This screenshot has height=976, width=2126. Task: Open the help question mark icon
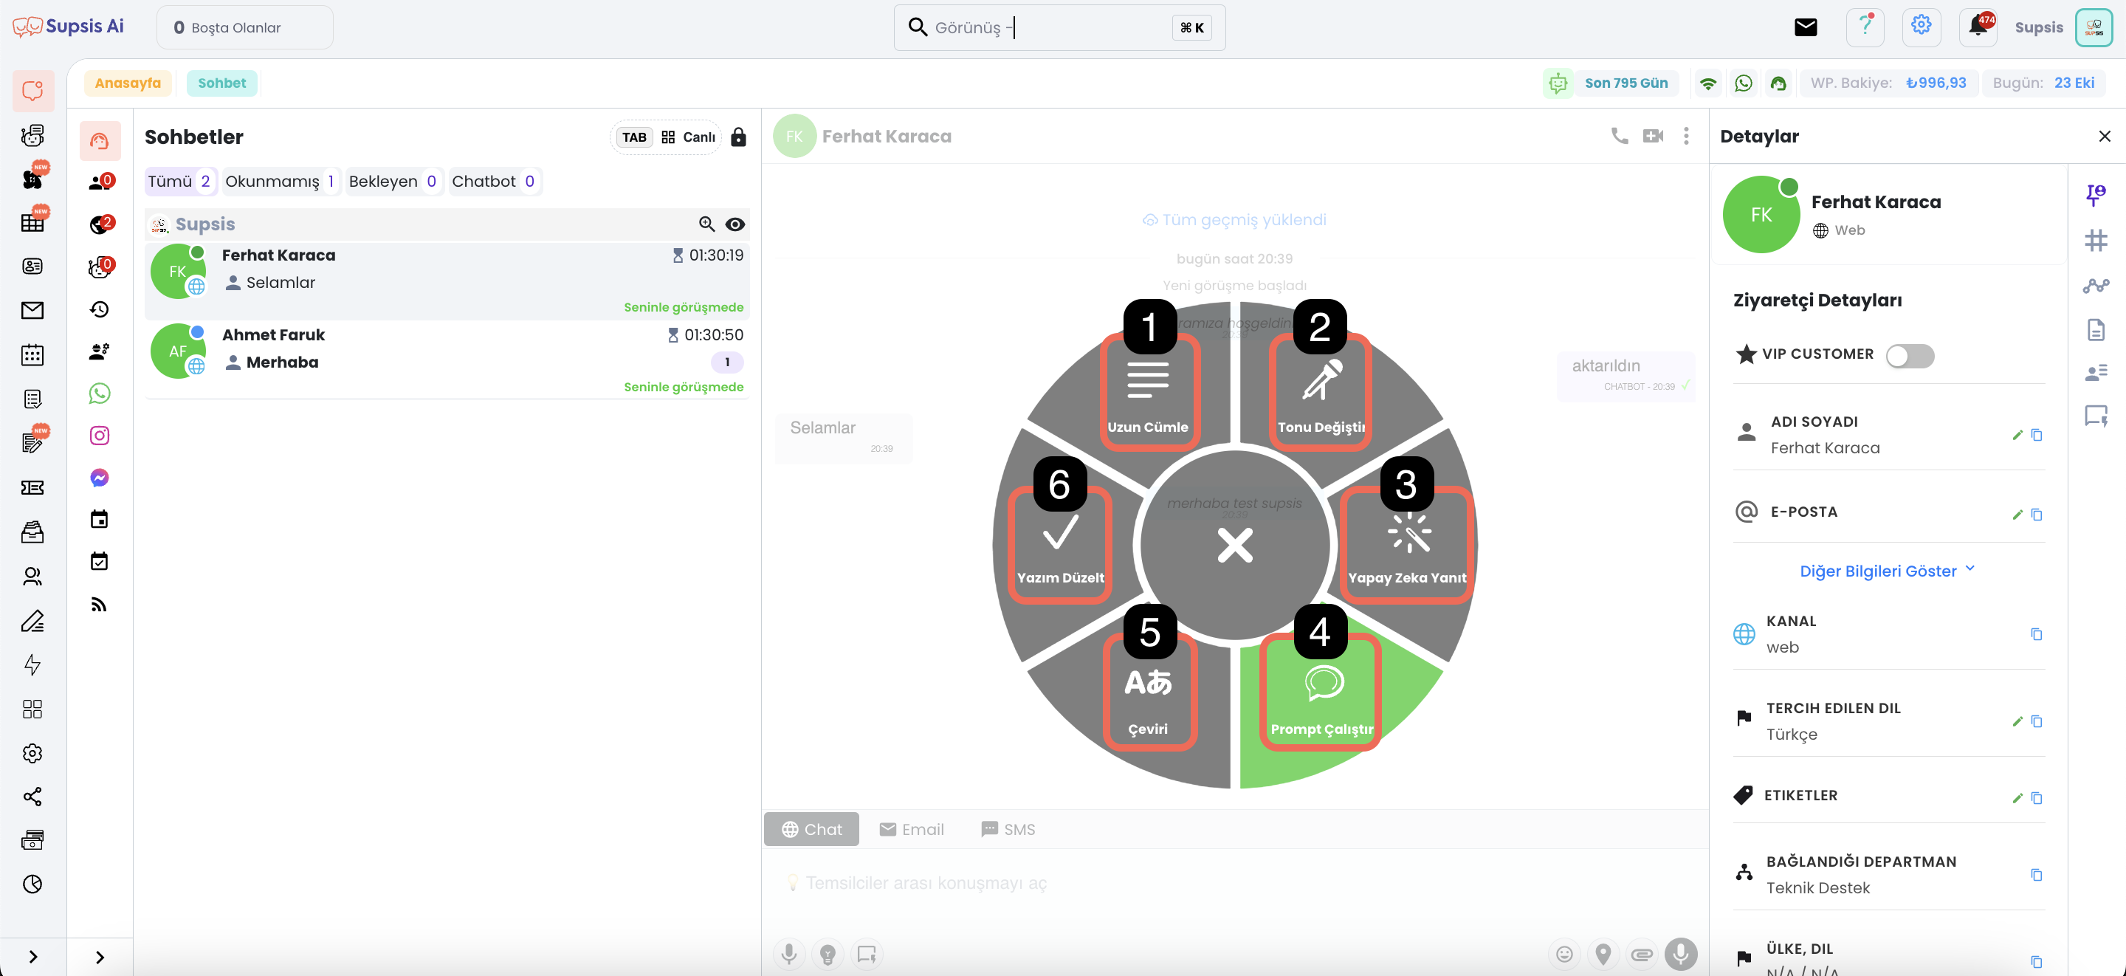point(1865,27)
